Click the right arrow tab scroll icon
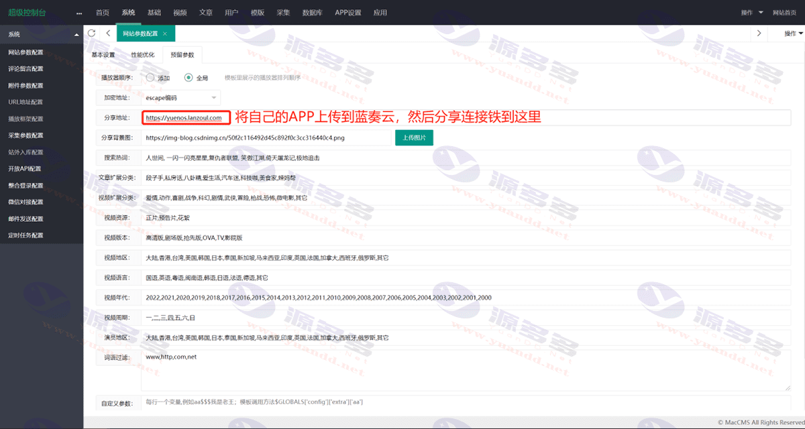 point(759,33)
